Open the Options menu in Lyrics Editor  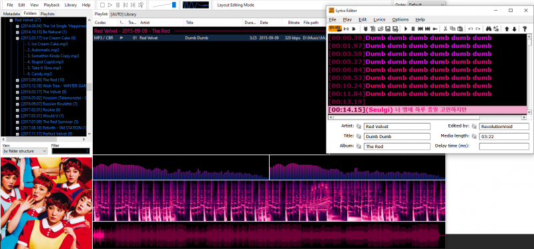400,20
